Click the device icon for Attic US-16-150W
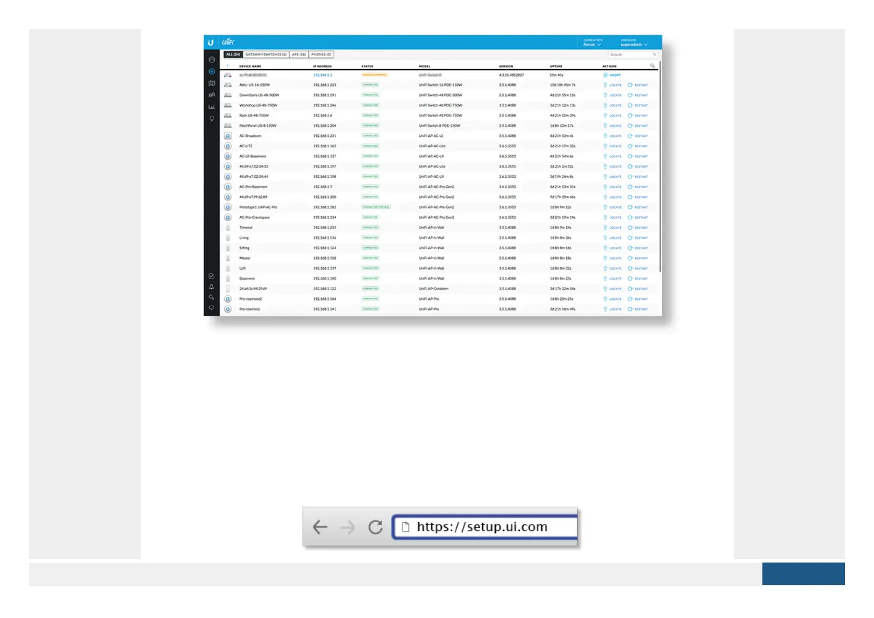This screenshot has height=618, width=874. (227, 85)
